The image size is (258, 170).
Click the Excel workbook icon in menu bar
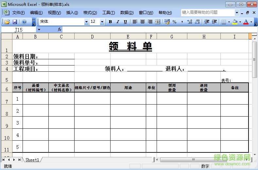[x=6, y=12]
